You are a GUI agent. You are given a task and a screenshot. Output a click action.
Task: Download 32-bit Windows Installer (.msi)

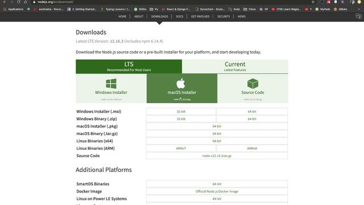click(181, 112)
